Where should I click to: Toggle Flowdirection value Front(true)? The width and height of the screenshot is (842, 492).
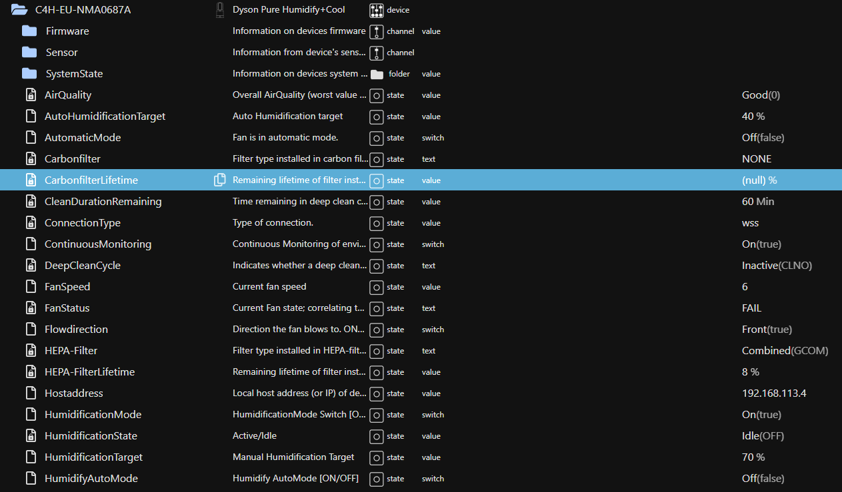[x=767, y=330]
